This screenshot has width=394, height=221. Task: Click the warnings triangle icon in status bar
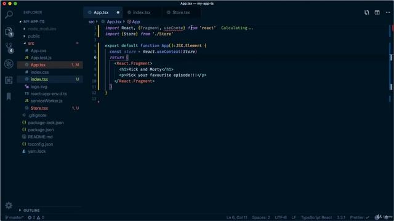tap(38, 217)
